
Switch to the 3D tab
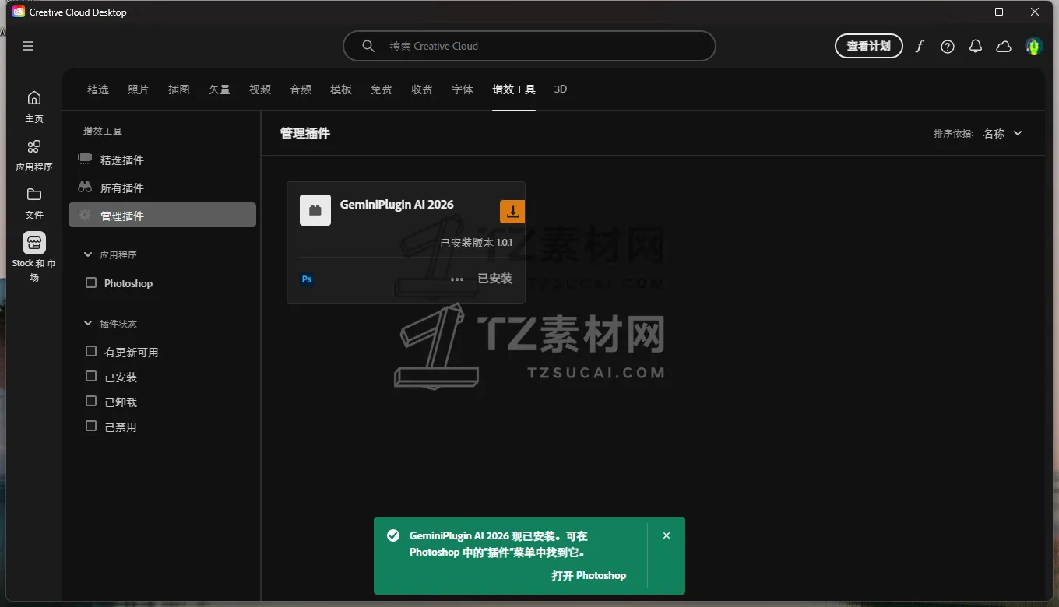(x=561, y=89)
